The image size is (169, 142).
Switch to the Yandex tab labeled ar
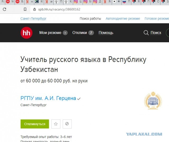(49, 2)
